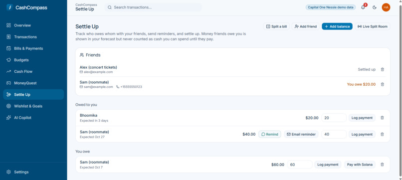This screenshot has height=180, width=402.
Task: Click Sam's phone number +15555550123
Action: click(x=131, y=87)
